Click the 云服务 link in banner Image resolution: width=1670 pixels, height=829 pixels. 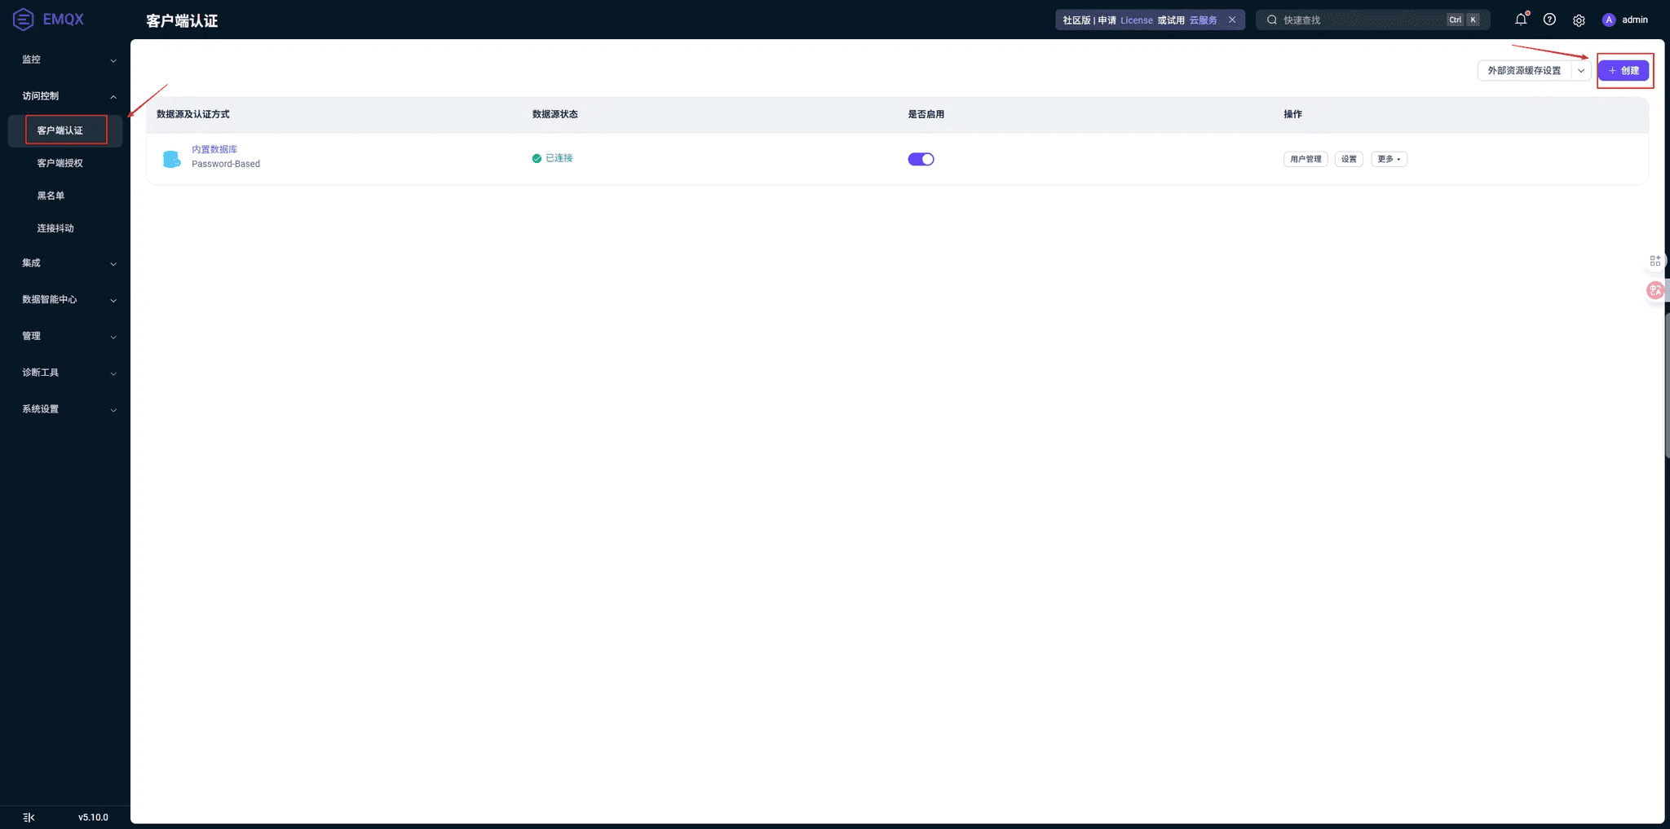pos(1203,20)
